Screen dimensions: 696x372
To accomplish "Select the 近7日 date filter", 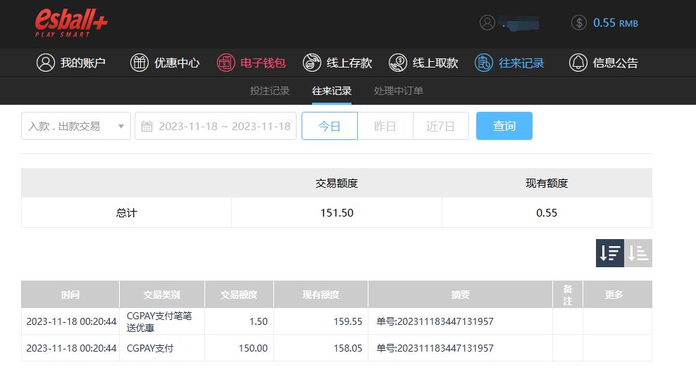I will pyautogui.click(x=441, y=126).
